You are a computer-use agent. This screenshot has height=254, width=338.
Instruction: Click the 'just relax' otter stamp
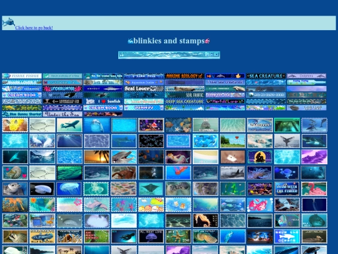314,236
